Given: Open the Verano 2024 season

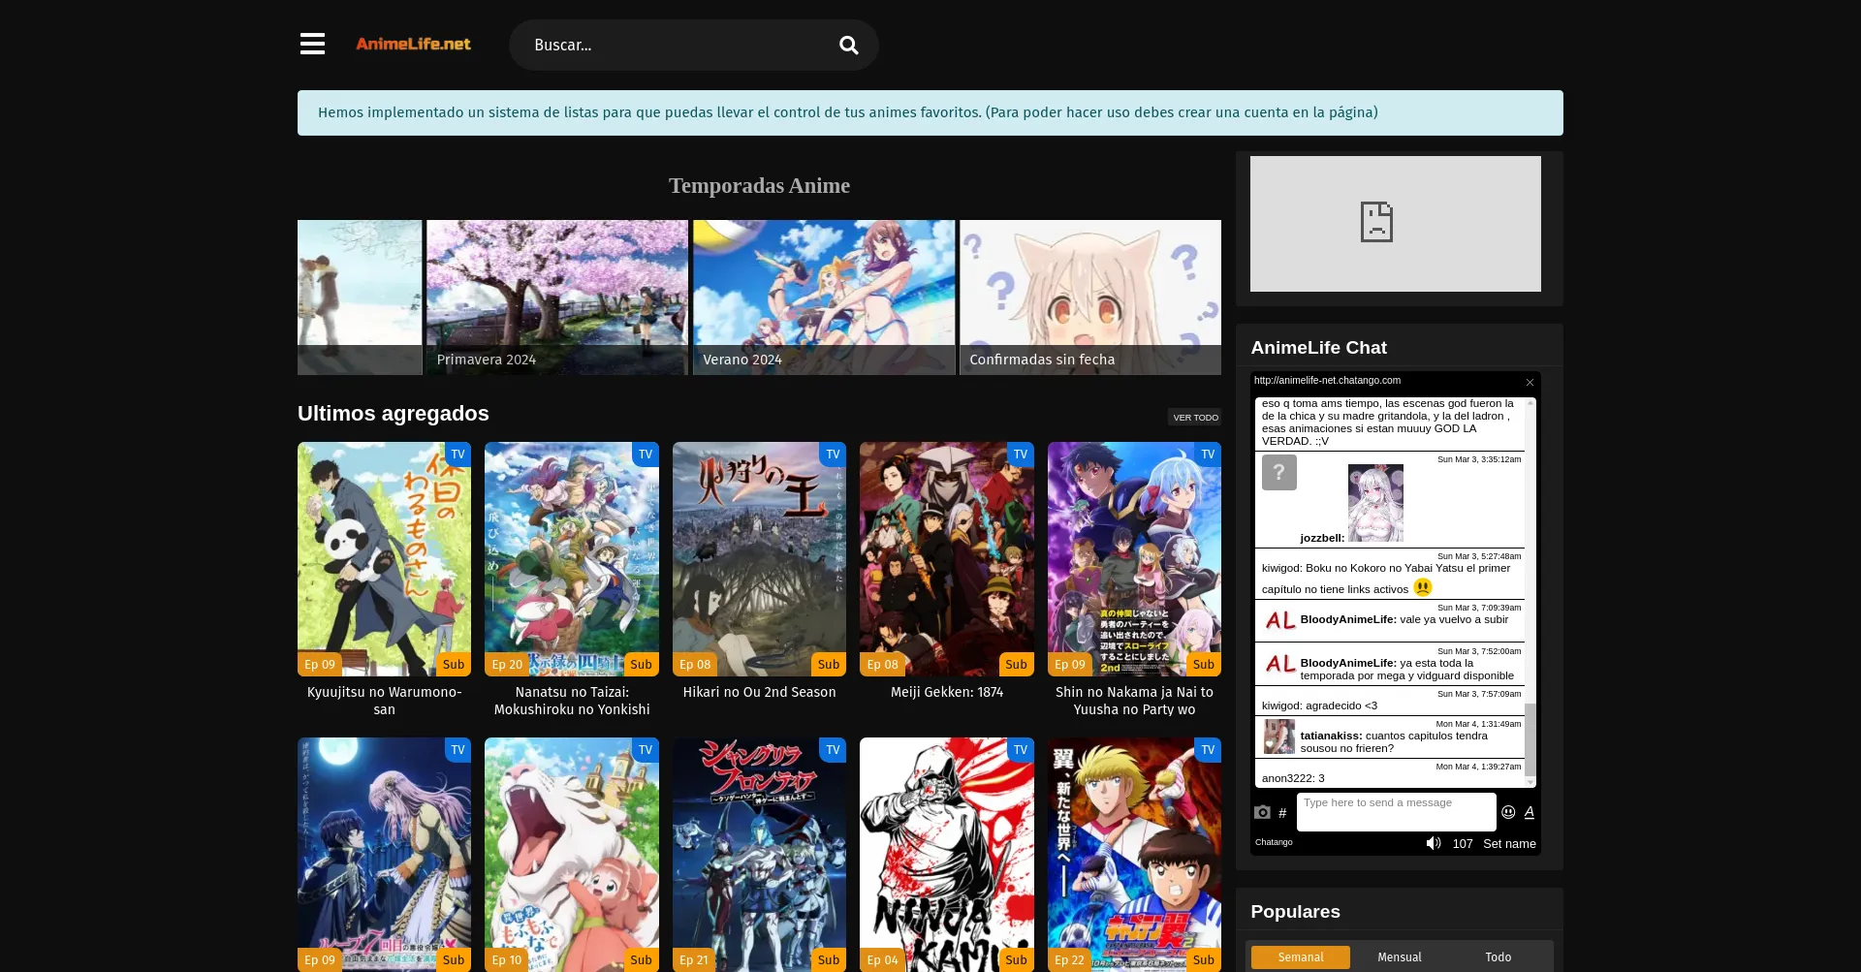Looking at the screenshot, I should point(824,298).
